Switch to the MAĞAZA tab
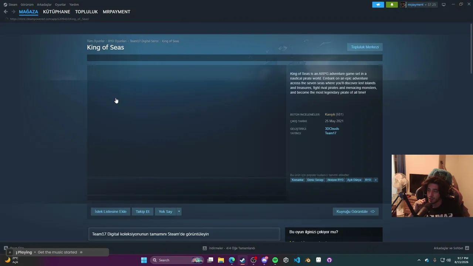Screen dimensions: 473x266 point(28,12)
